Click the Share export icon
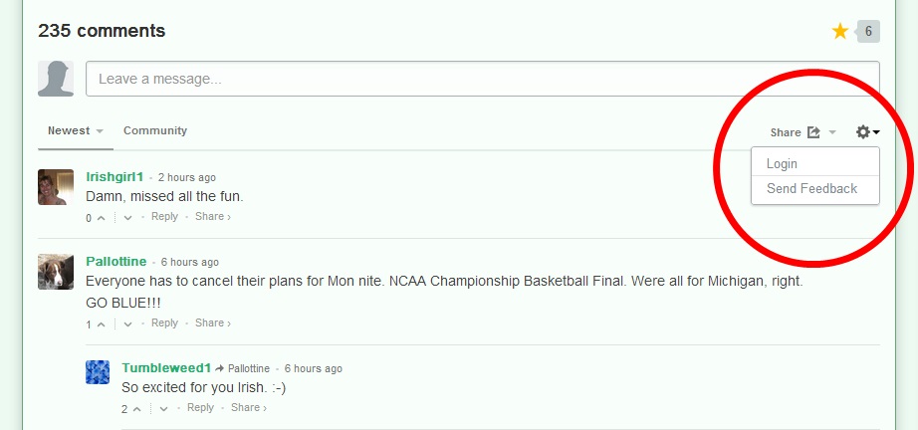The image size is (918, 430). [813, 132]
